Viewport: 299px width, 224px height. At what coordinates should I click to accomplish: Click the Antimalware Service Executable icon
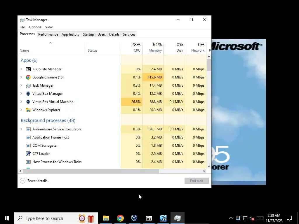[x=28, y=129]
